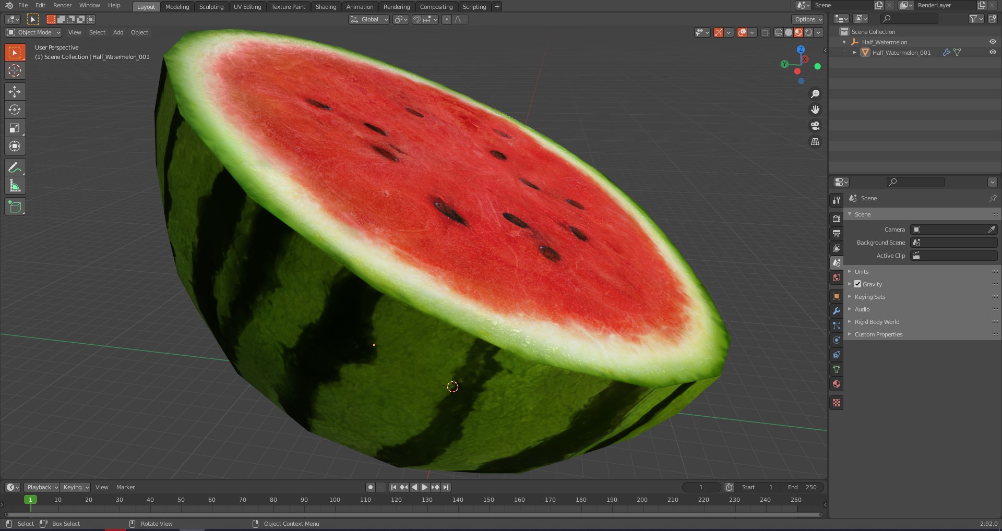The width and height of the screenshot is (1002, 531).
Task: Open Modifier properties wrench tab
Action: pos(837,311)
